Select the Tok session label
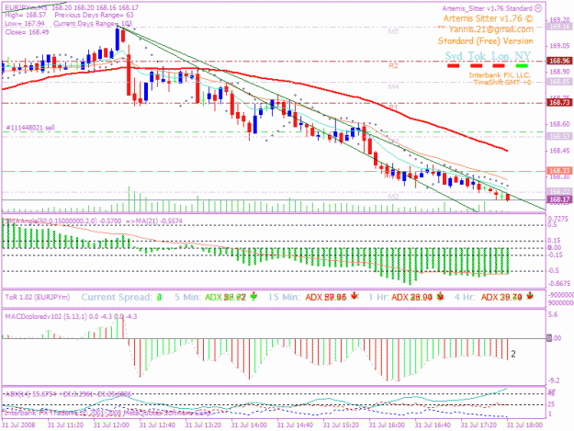 [x=477, y=56]
